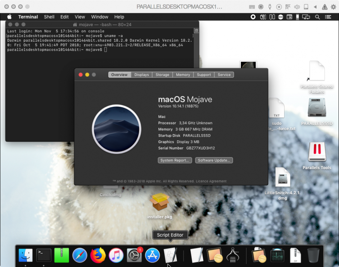Click the displays mirroring menu bar icon

point(306,17)
